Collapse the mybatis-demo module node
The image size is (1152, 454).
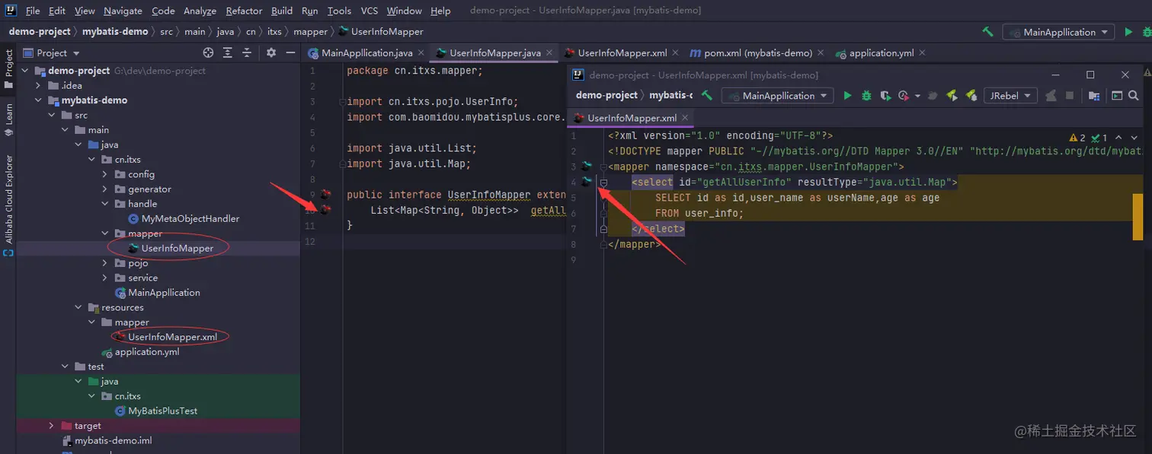click(39, 100)
